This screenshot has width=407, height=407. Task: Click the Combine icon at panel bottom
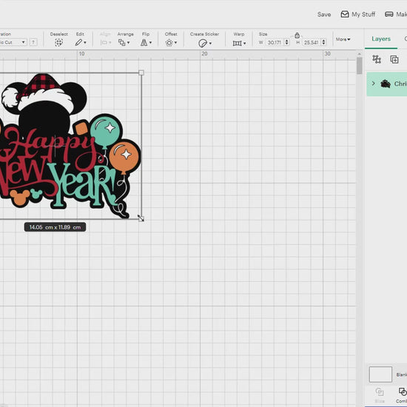(403, 391)
